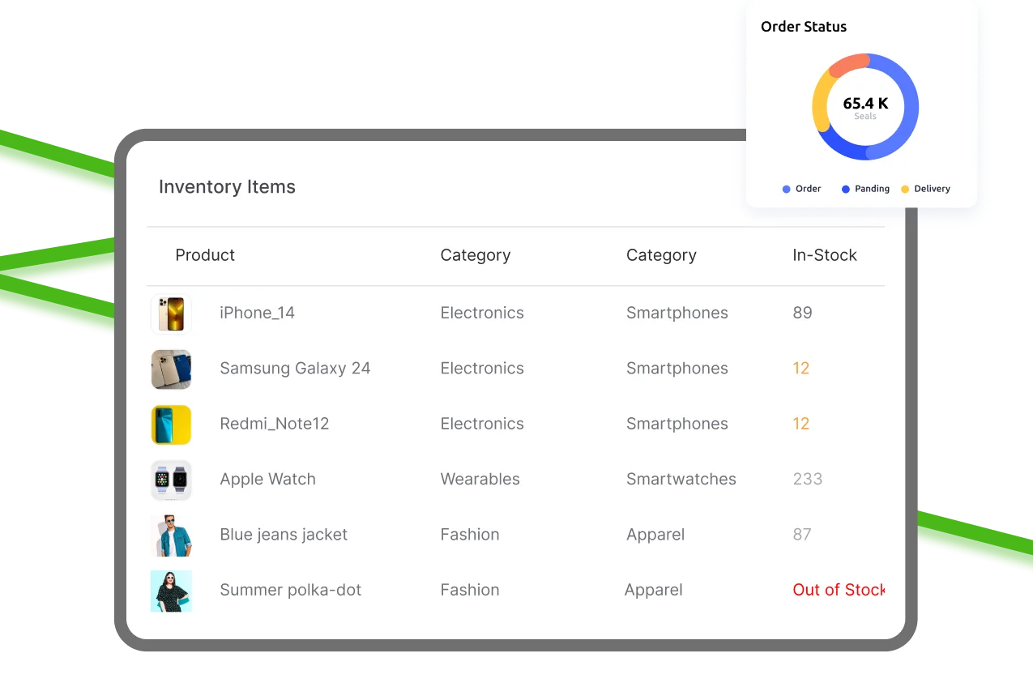Click the In-Stock column header
Image resolution: width=1033 pixels, height=700 pixels.
(824, 255)
